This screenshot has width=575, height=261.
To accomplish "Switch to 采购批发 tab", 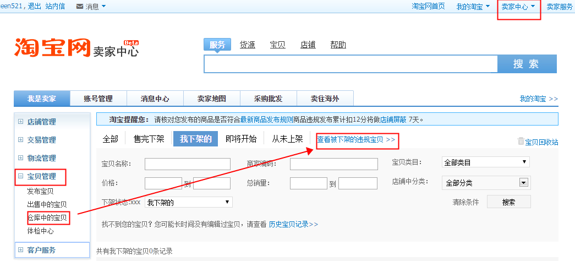I will [x=268, y=99].
